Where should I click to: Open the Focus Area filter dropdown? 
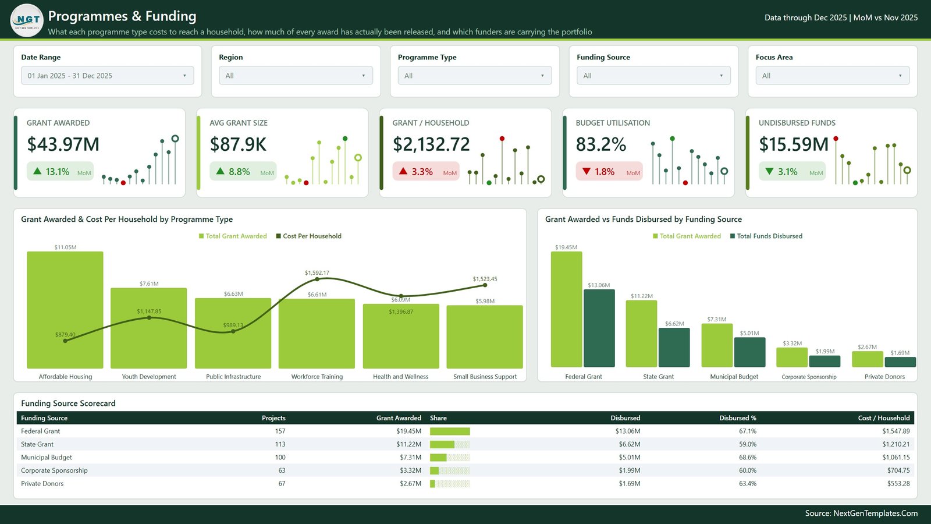[833, 76]
